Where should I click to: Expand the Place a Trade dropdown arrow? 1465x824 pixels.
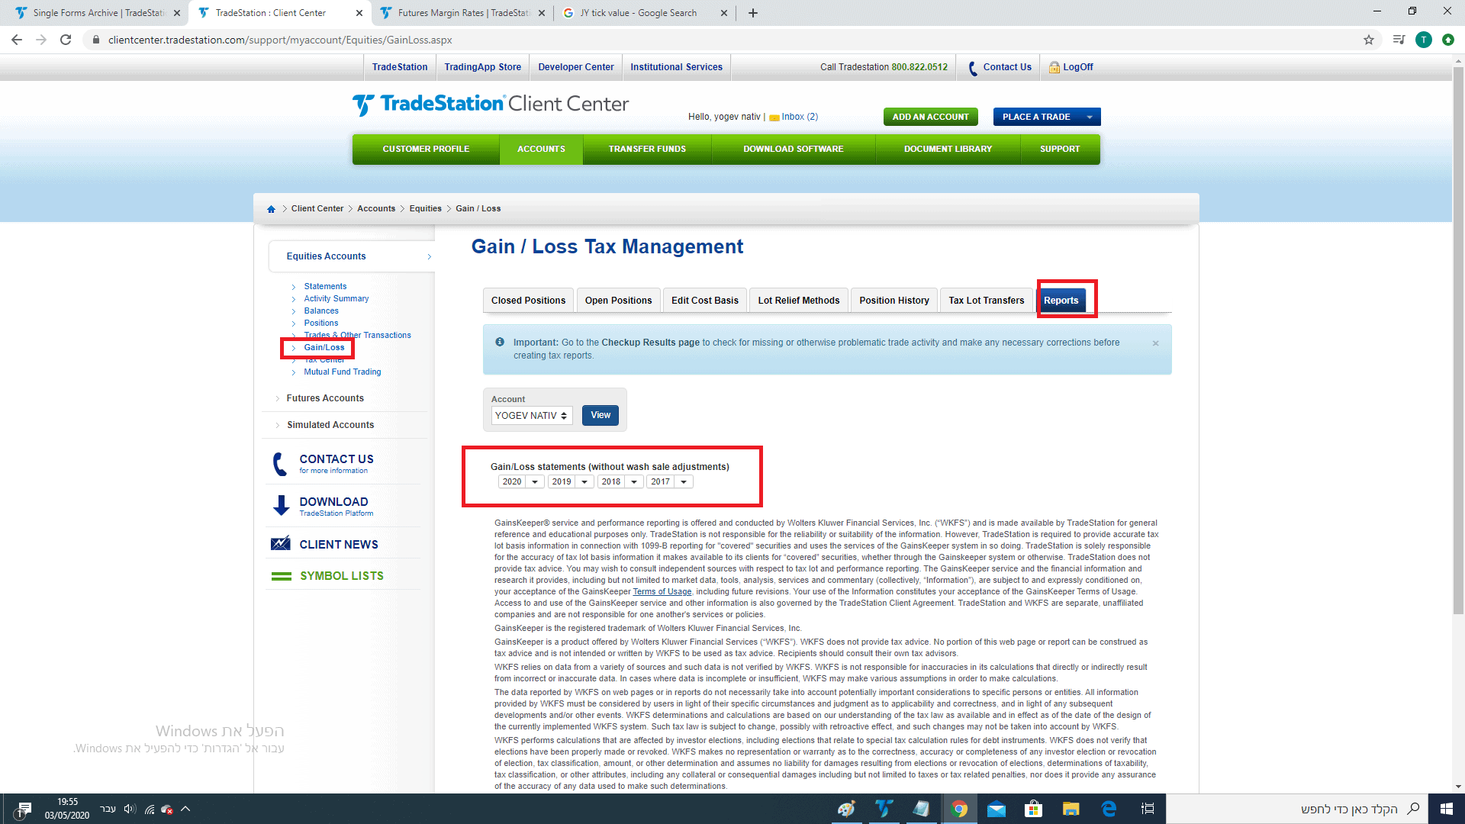click(x=1090, y=117)
